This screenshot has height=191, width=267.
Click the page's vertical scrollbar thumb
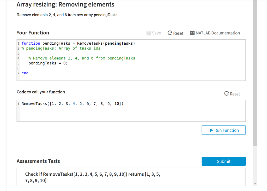tap(255, 73)
